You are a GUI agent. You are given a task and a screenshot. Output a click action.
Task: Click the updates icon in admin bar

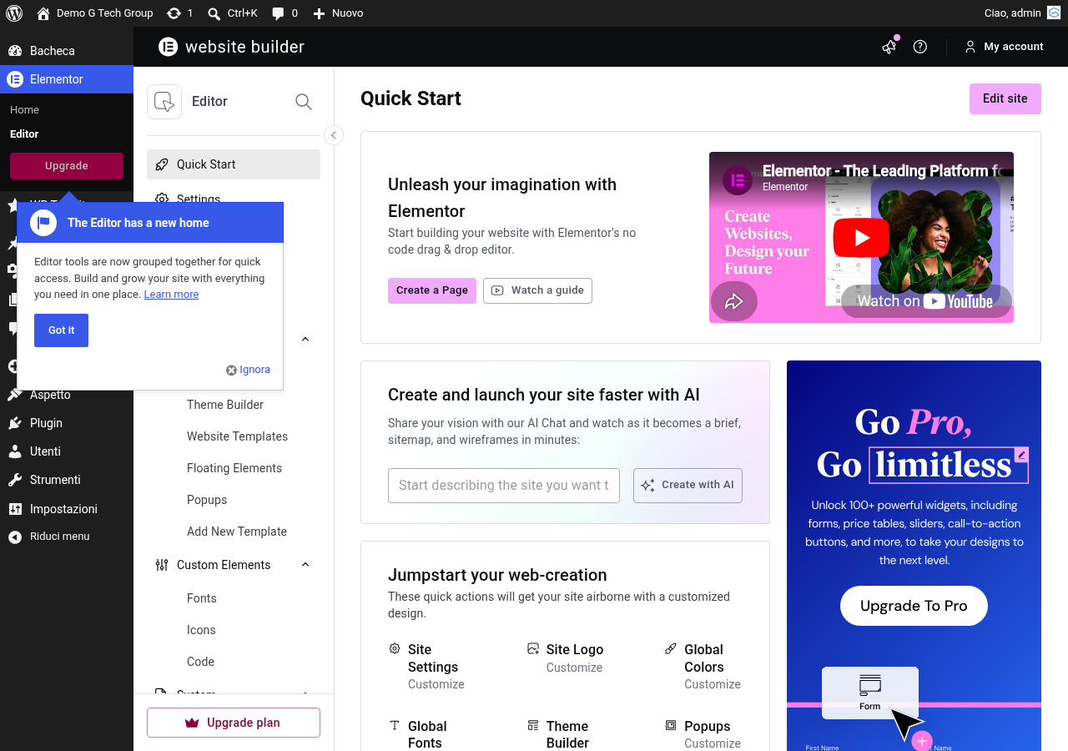[x=179, y=13]
